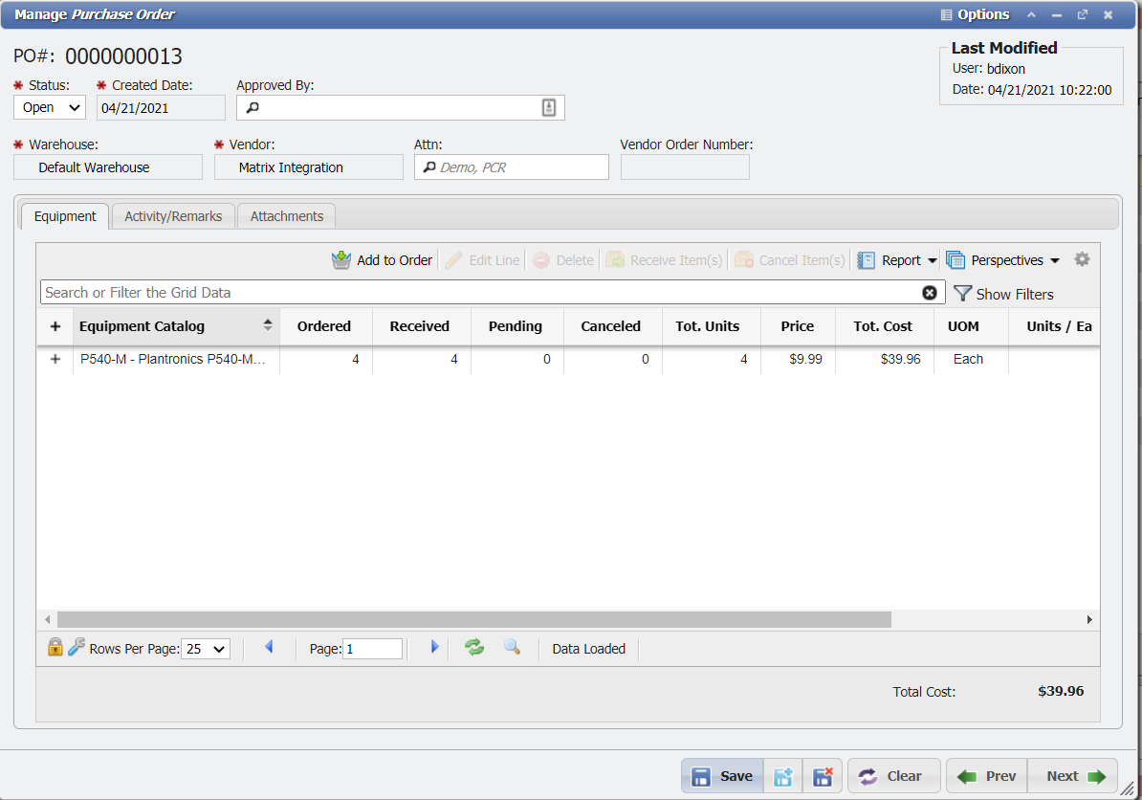
Task: Click the refresh grid data icon
Action: (x=474, y=648)
